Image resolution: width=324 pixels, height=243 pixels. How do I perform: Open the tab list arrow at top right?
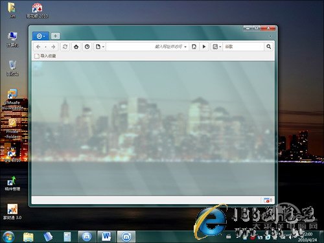coord(270,36)
